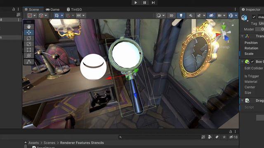Screen dimensions: 264x148
Task: Open the camera settings dropdown arrow
Action: point(224,16)
